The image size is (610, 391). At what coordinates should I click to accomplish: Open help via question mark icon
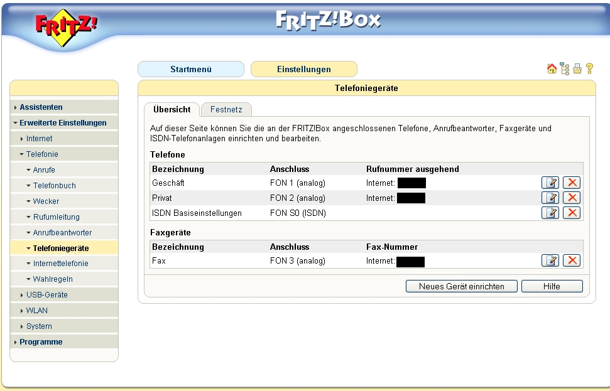click(x=589, y=69)
